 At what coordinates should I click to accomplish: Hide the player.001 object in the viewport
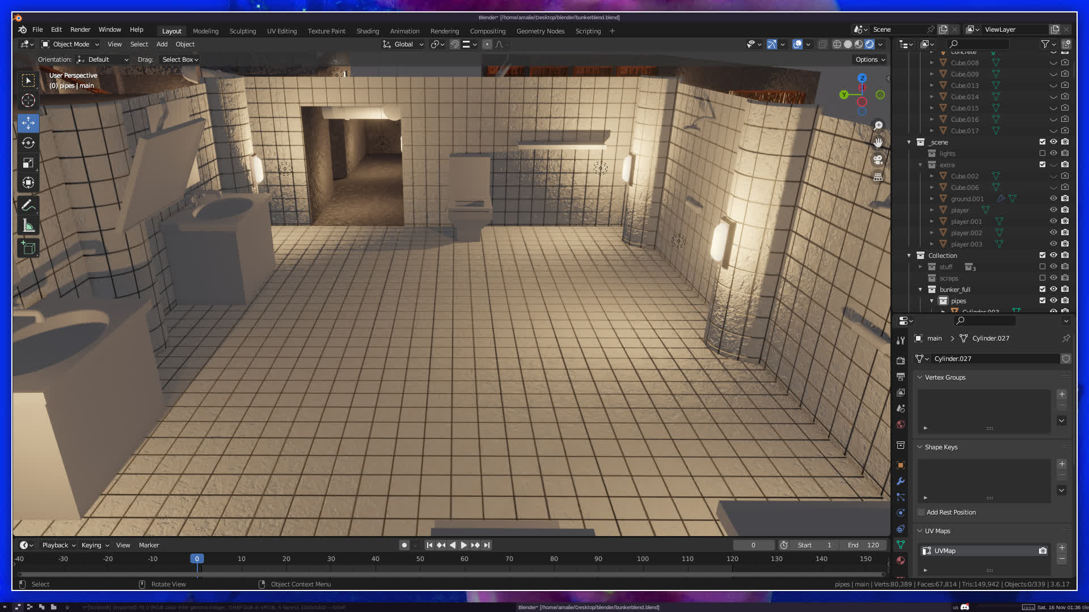[x=1053, y=222]
